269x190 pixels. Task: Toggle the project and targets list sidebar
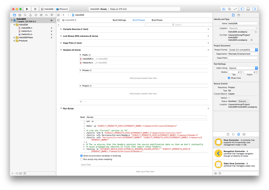point(59,20)
